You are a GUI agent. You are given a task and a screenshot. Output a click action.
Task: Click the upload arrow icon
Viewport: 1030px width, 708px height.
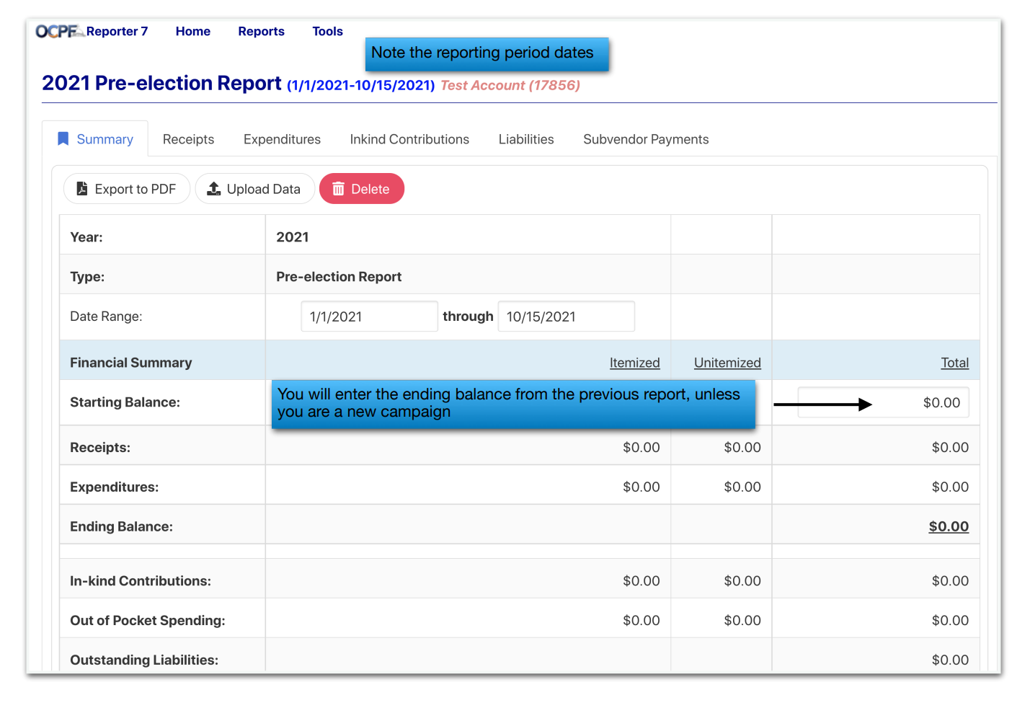point(214,189)
